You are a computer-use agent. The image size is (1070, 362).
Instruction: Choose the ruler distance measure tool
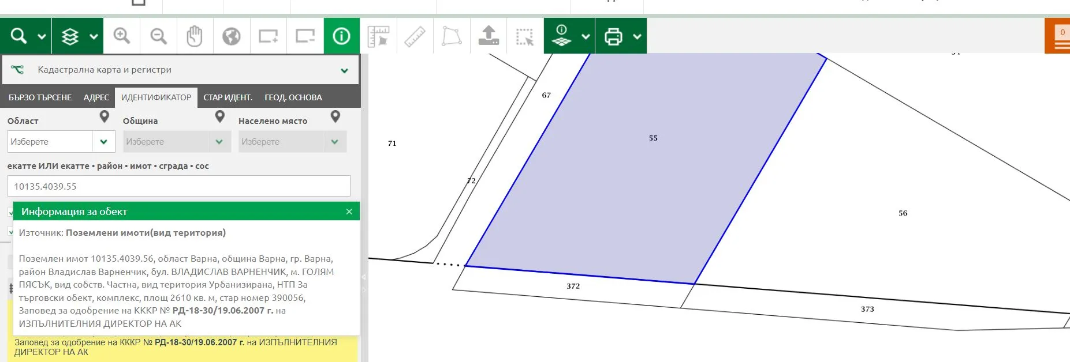pos(415,36)
